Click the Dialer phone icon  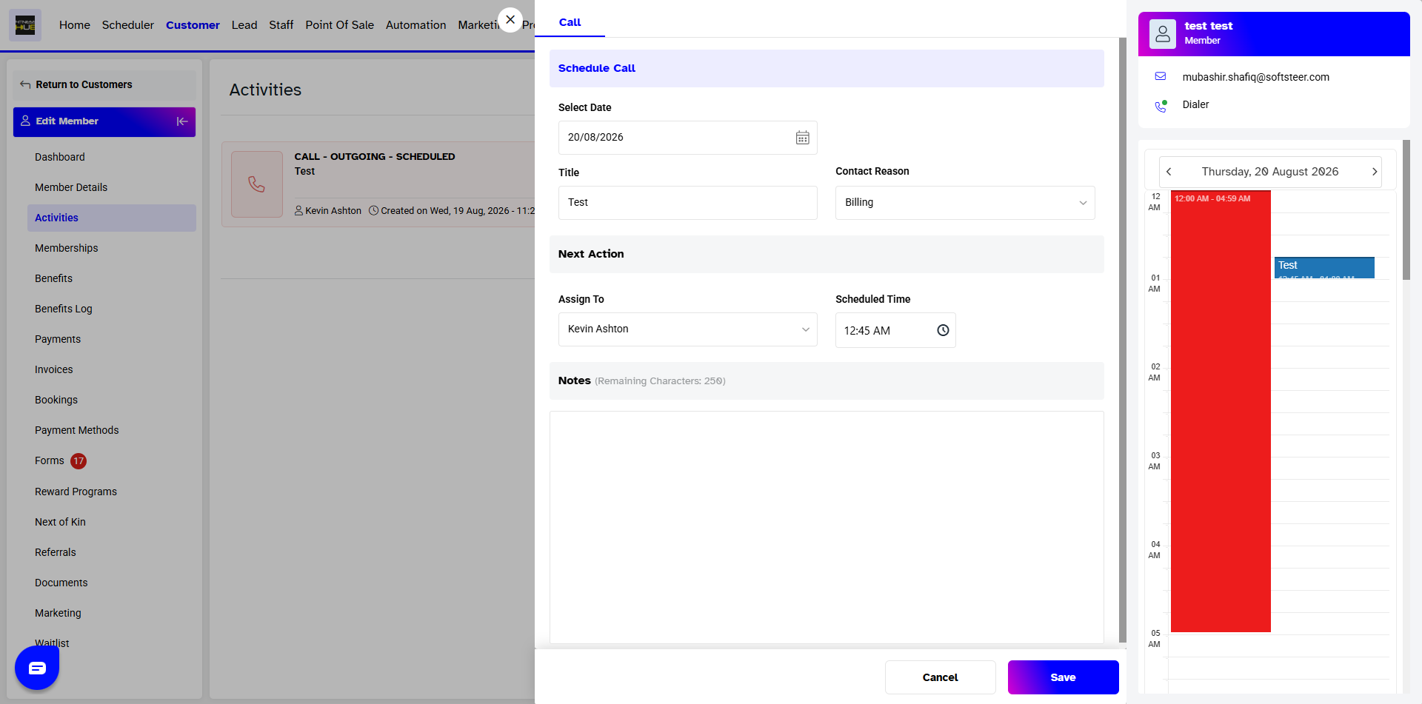(x=1161, y=106)
